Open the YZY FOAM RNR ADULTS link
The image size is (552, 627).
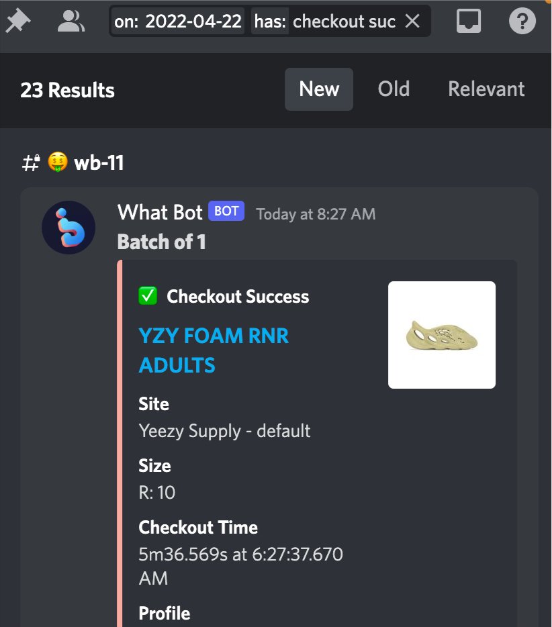pyautogui.click(x=214, y=350)
